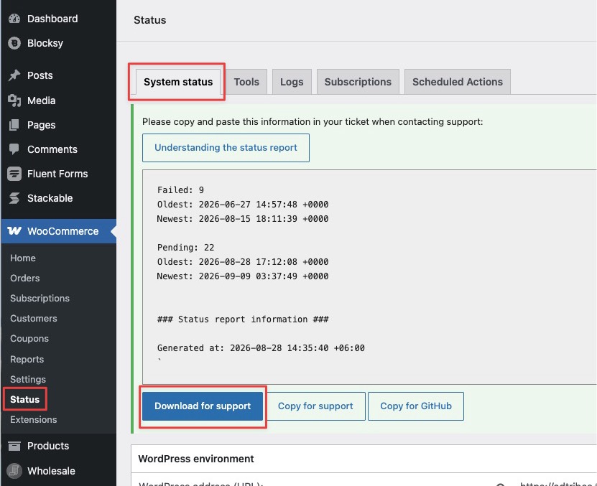Image resolution: width=597 pixels, height=486 pixels.
Task: Open WooCommerce Home submenu
Action: pos(23,258)
